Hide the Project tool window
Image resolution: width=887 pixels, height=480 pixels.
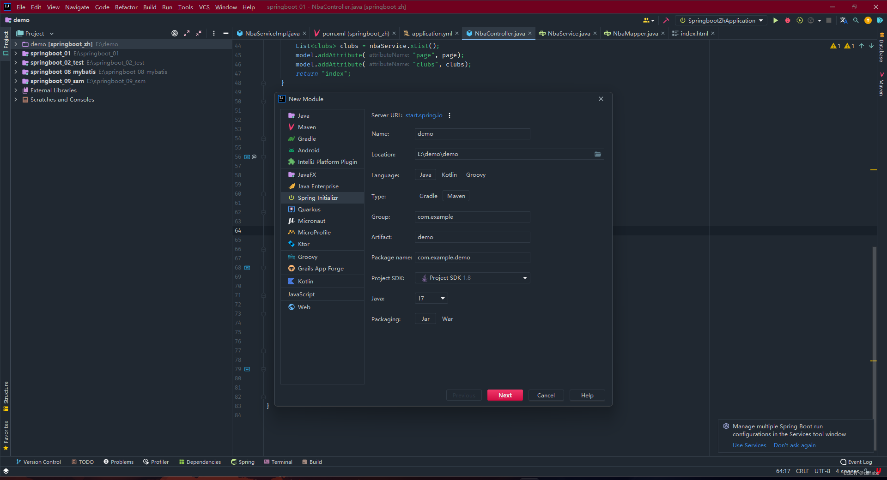tap(225, 33)
